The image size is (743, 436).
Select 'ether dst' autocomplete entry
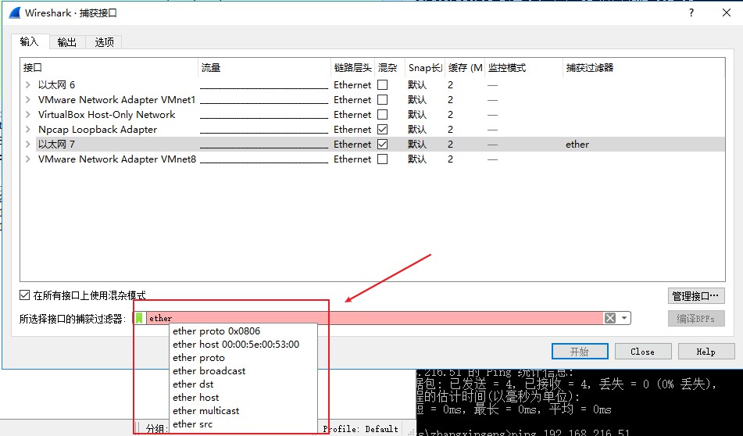[193, 384]
